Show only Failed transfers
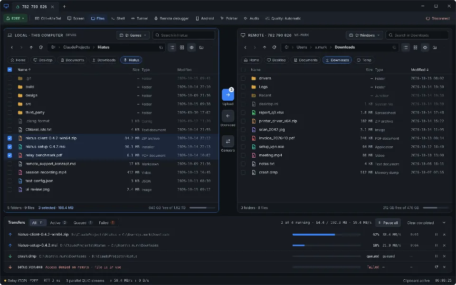456x285 pixels. [x=106, y=223]
